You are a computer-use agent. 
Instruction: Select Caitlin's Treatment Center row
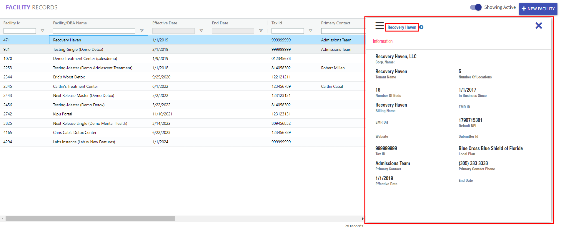click(x=182, y=86)
